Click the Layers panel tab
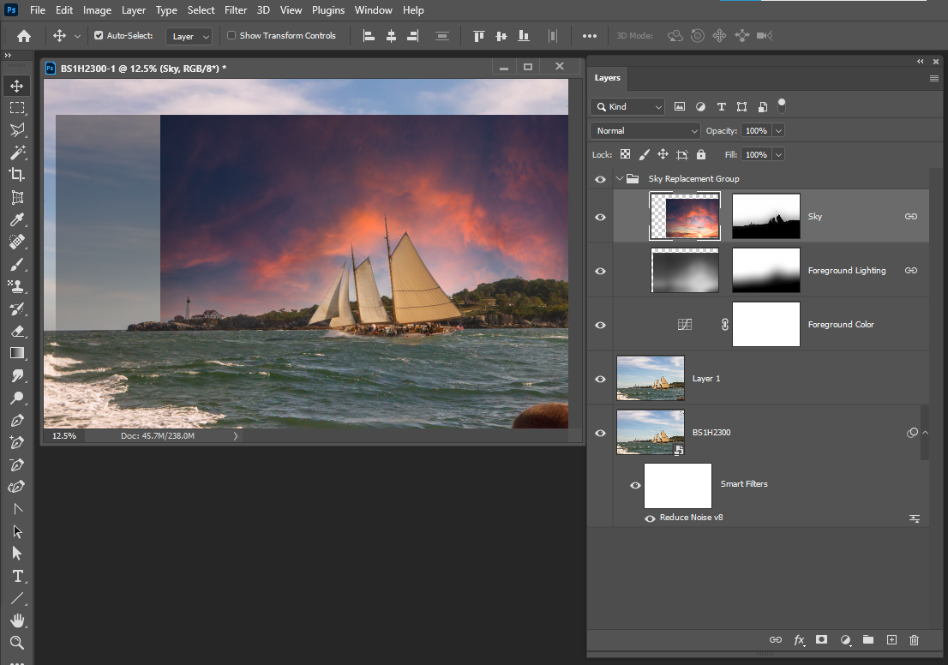Screen dimensions: 948x665 click(607, 78)
